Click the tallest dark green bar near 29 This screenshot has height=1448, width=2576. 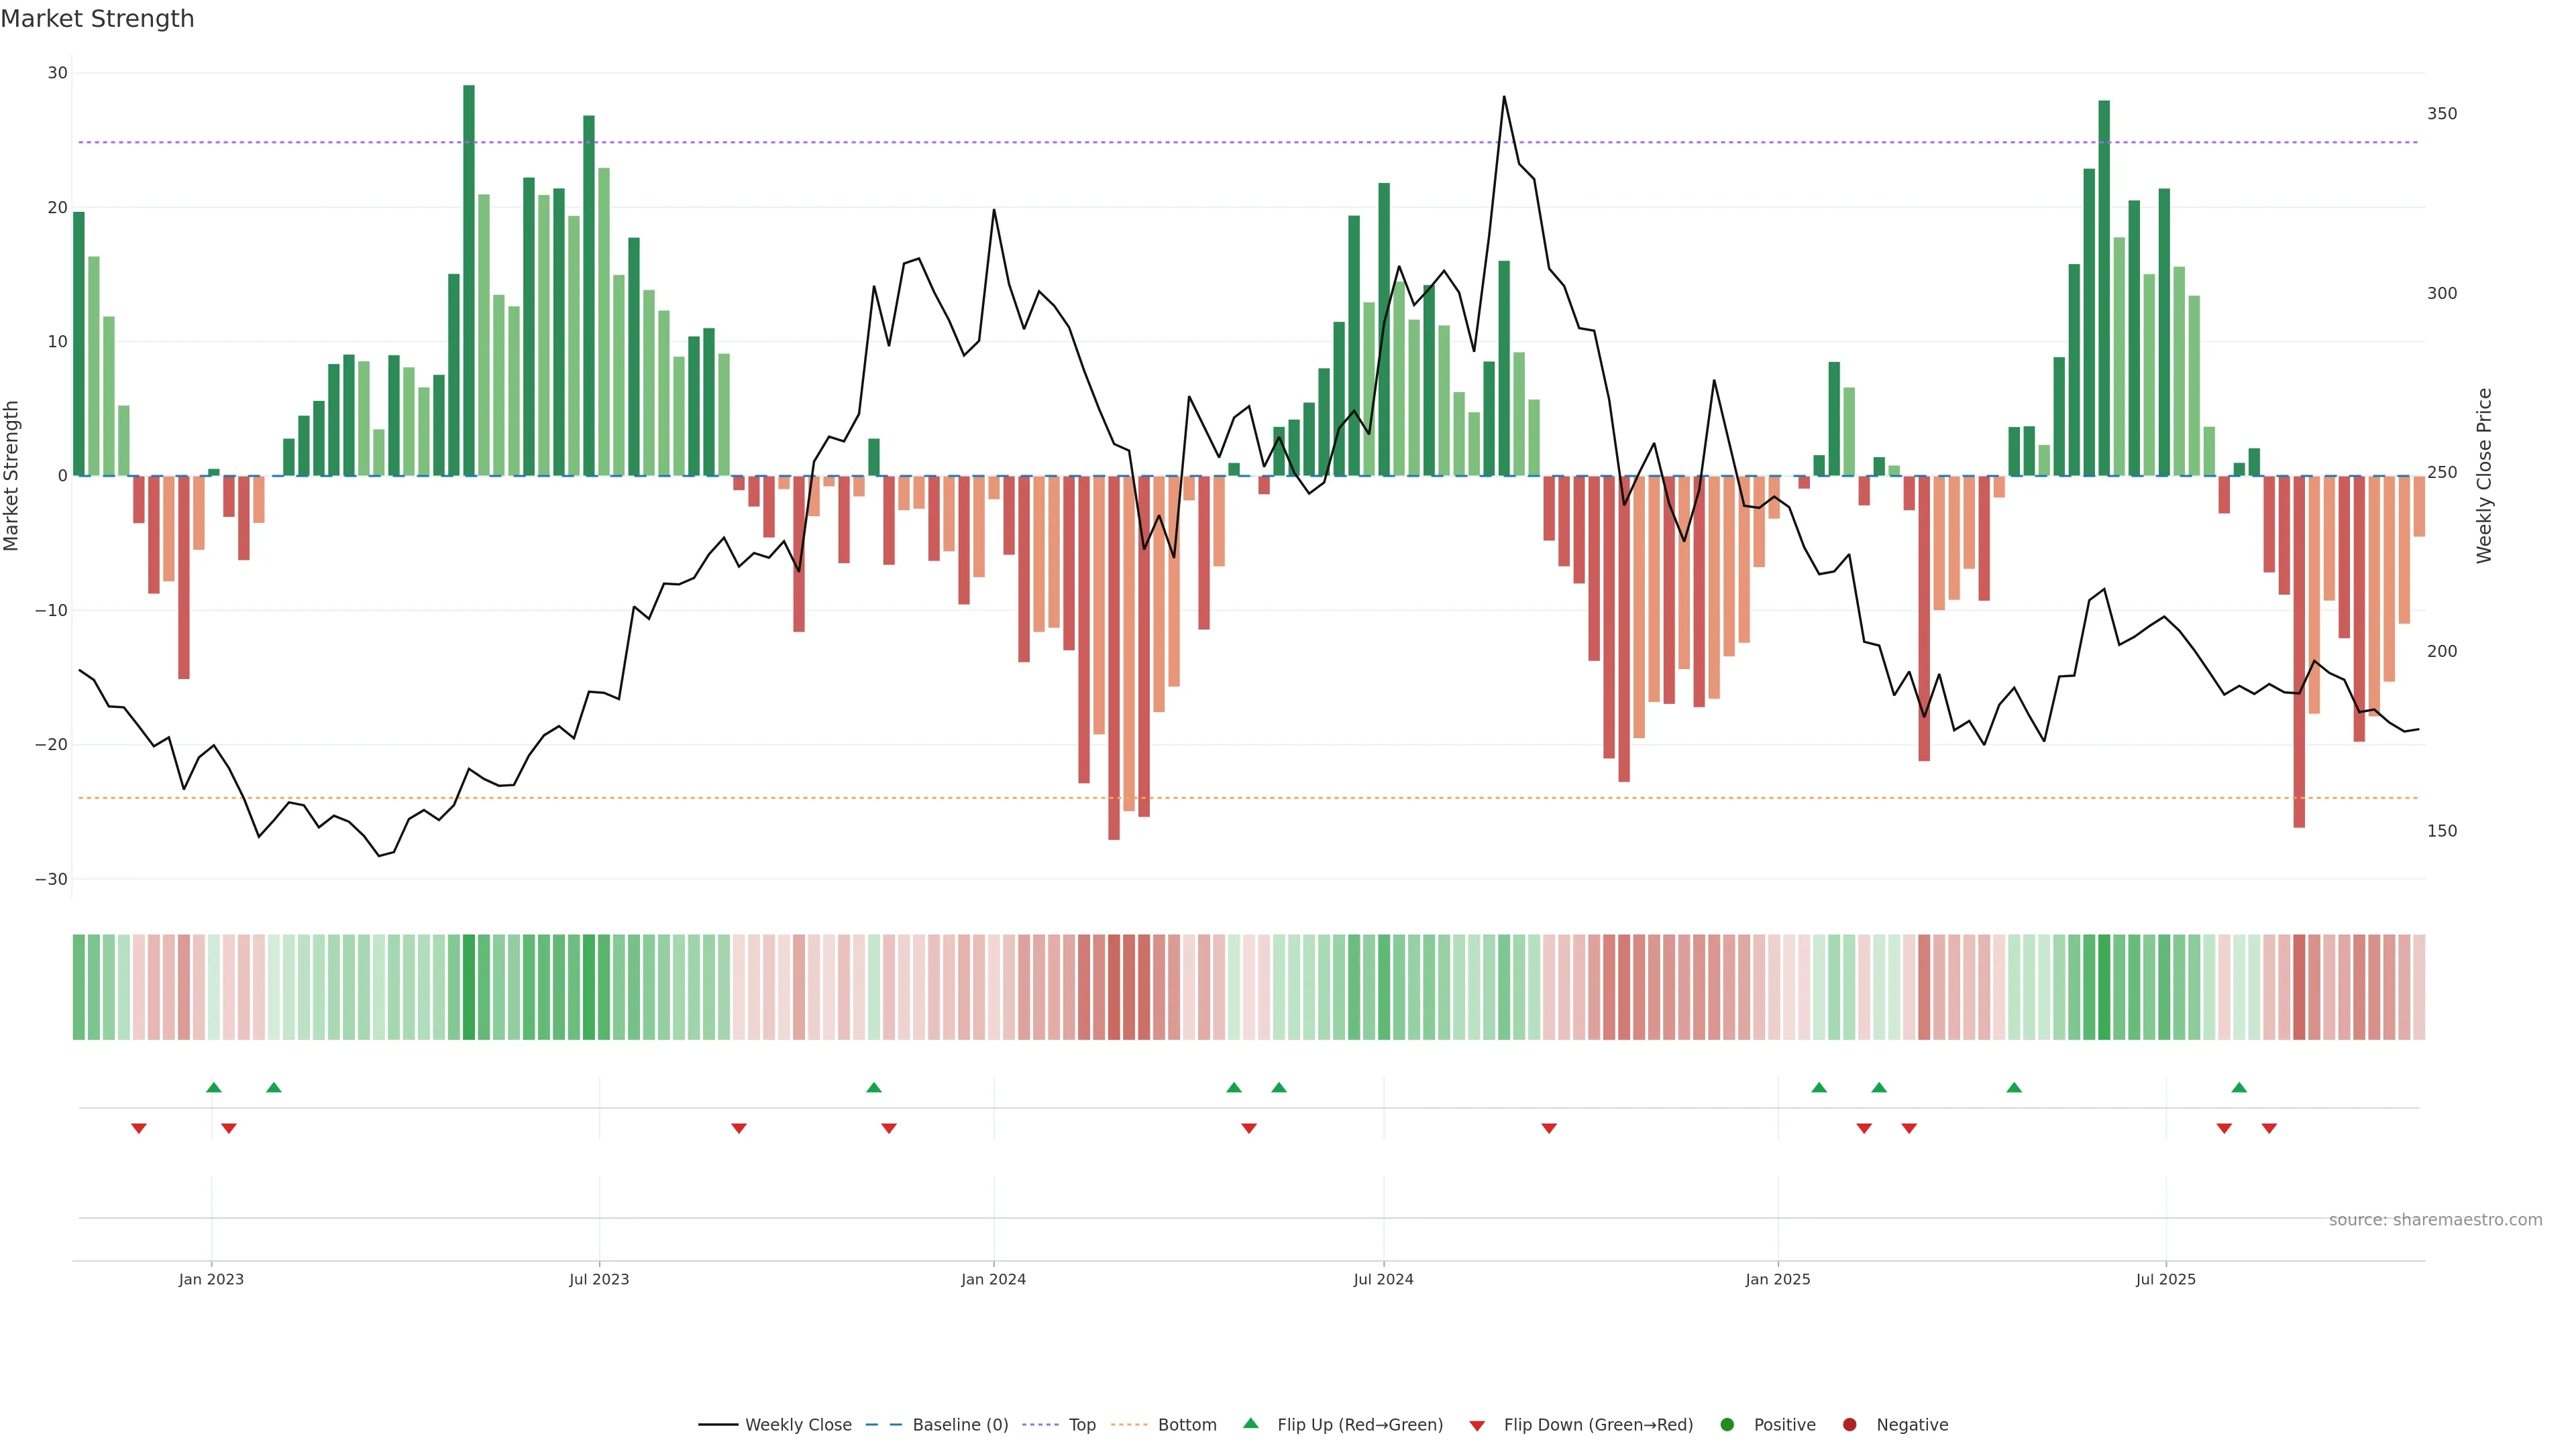coord(469,280)
